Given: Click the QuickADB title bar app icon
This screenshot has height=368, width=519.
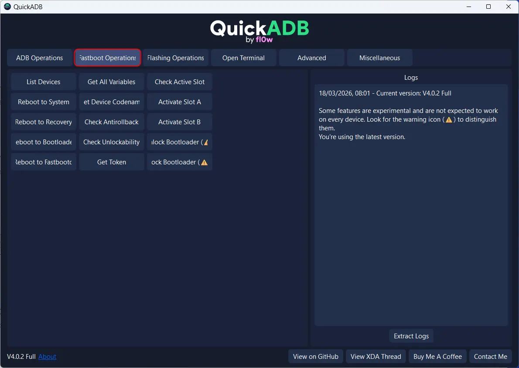Looking at the screenshot, I should pos(7,7).
